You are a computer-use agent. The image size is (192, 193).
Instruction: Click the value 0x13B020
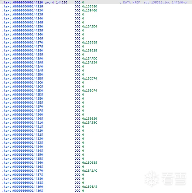tap(90, 119)
